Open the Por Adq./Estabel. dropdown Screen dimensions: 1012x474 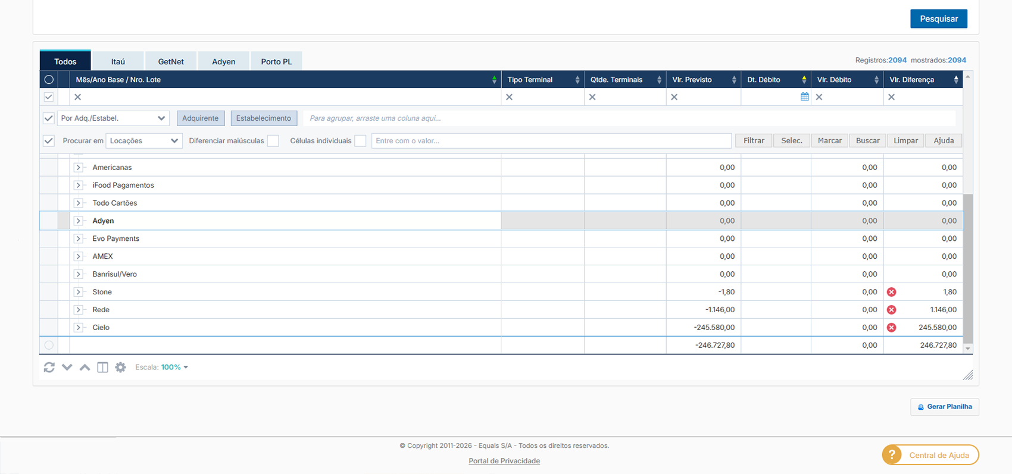[x=113, y=118]
